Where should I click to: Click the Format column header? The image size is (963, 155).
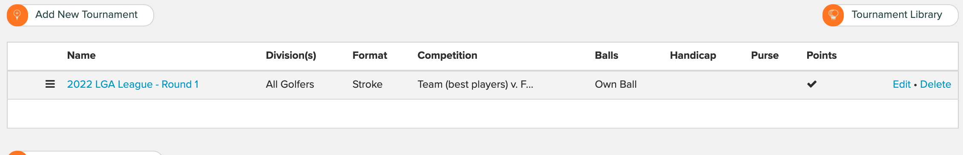370,55
